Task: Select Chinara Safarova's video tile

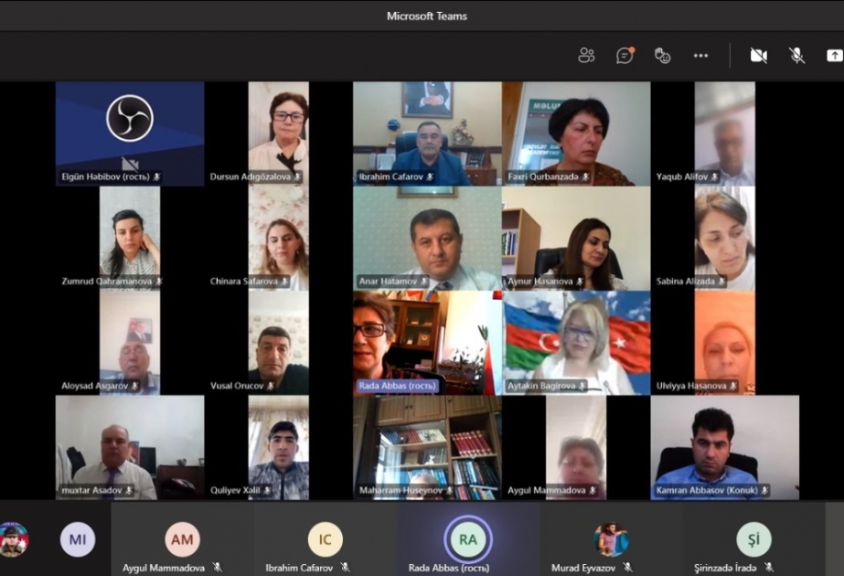Action: click(278, 239)
